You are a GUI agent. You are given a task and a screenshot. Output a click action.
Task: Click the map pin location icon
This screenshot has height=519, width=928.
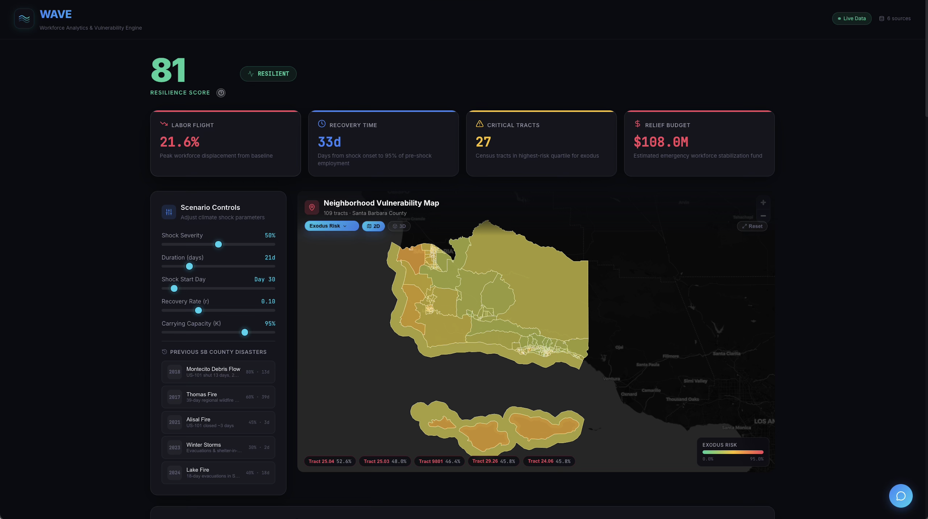[x=312, y=207]
